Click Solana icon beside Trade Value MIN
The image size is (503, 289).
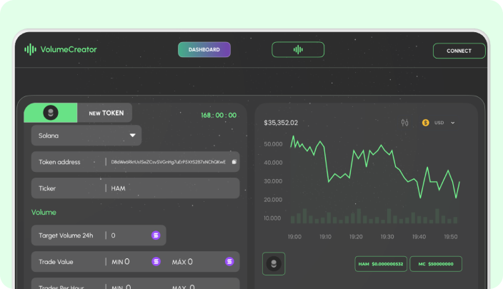[x=156, y=262]
